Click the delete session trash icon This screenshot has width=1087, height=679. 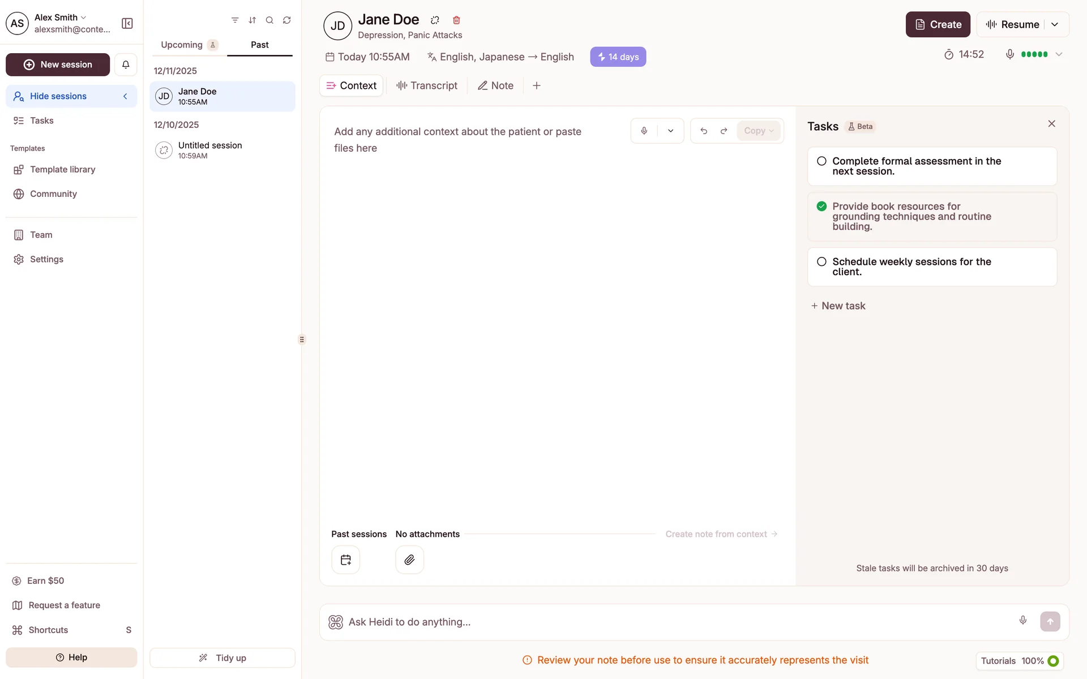pyautogui.click(x=456, y=20)
